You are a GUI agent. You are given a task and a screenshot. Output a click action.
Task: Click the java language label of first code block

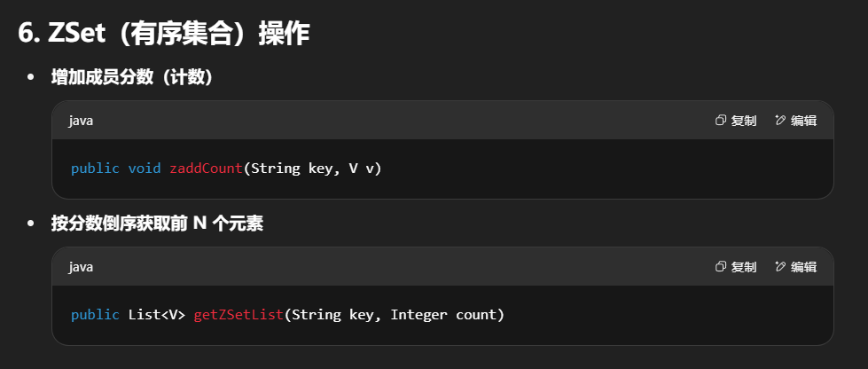[81, 121]
